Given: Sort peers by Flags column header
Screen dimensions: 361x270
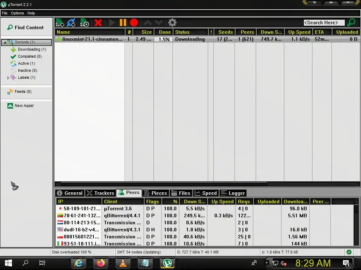Looking at the screenshot, I should point(153,201).
